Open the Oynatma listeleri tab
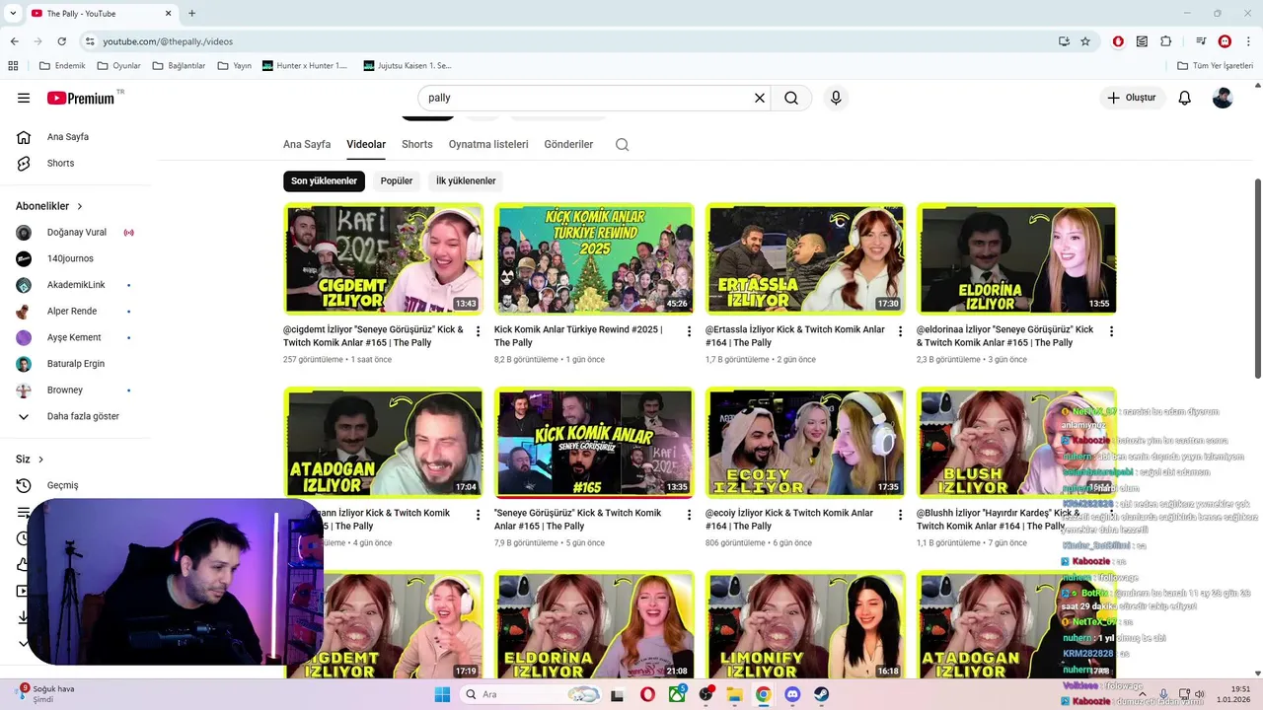This screenshot has height=710, width=1263. click(488, 144)
